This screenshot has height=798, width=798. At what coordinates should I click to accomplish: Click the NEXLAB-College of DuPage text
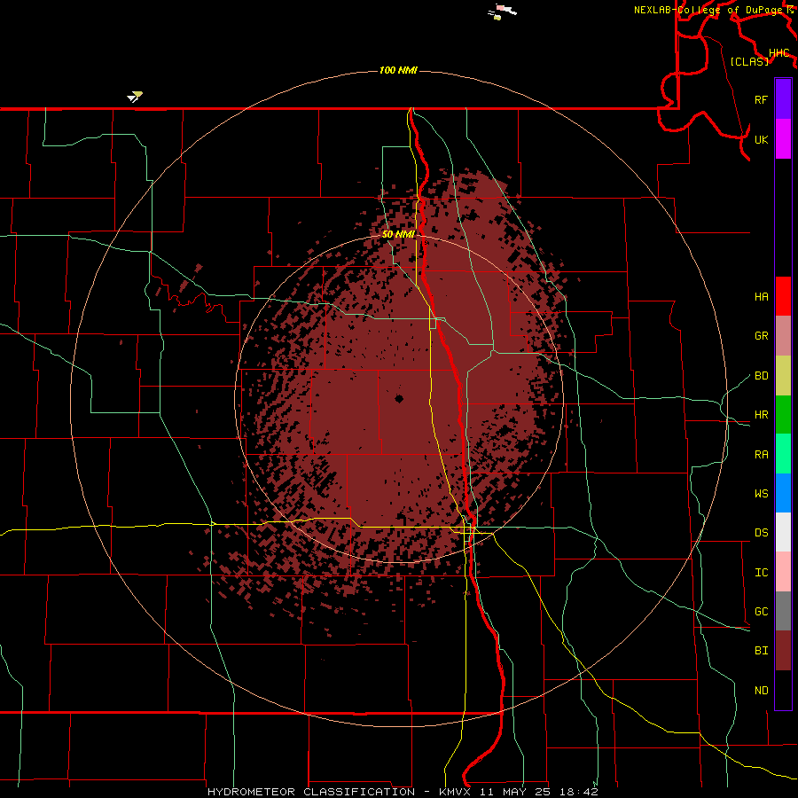(x=709, y=10)
